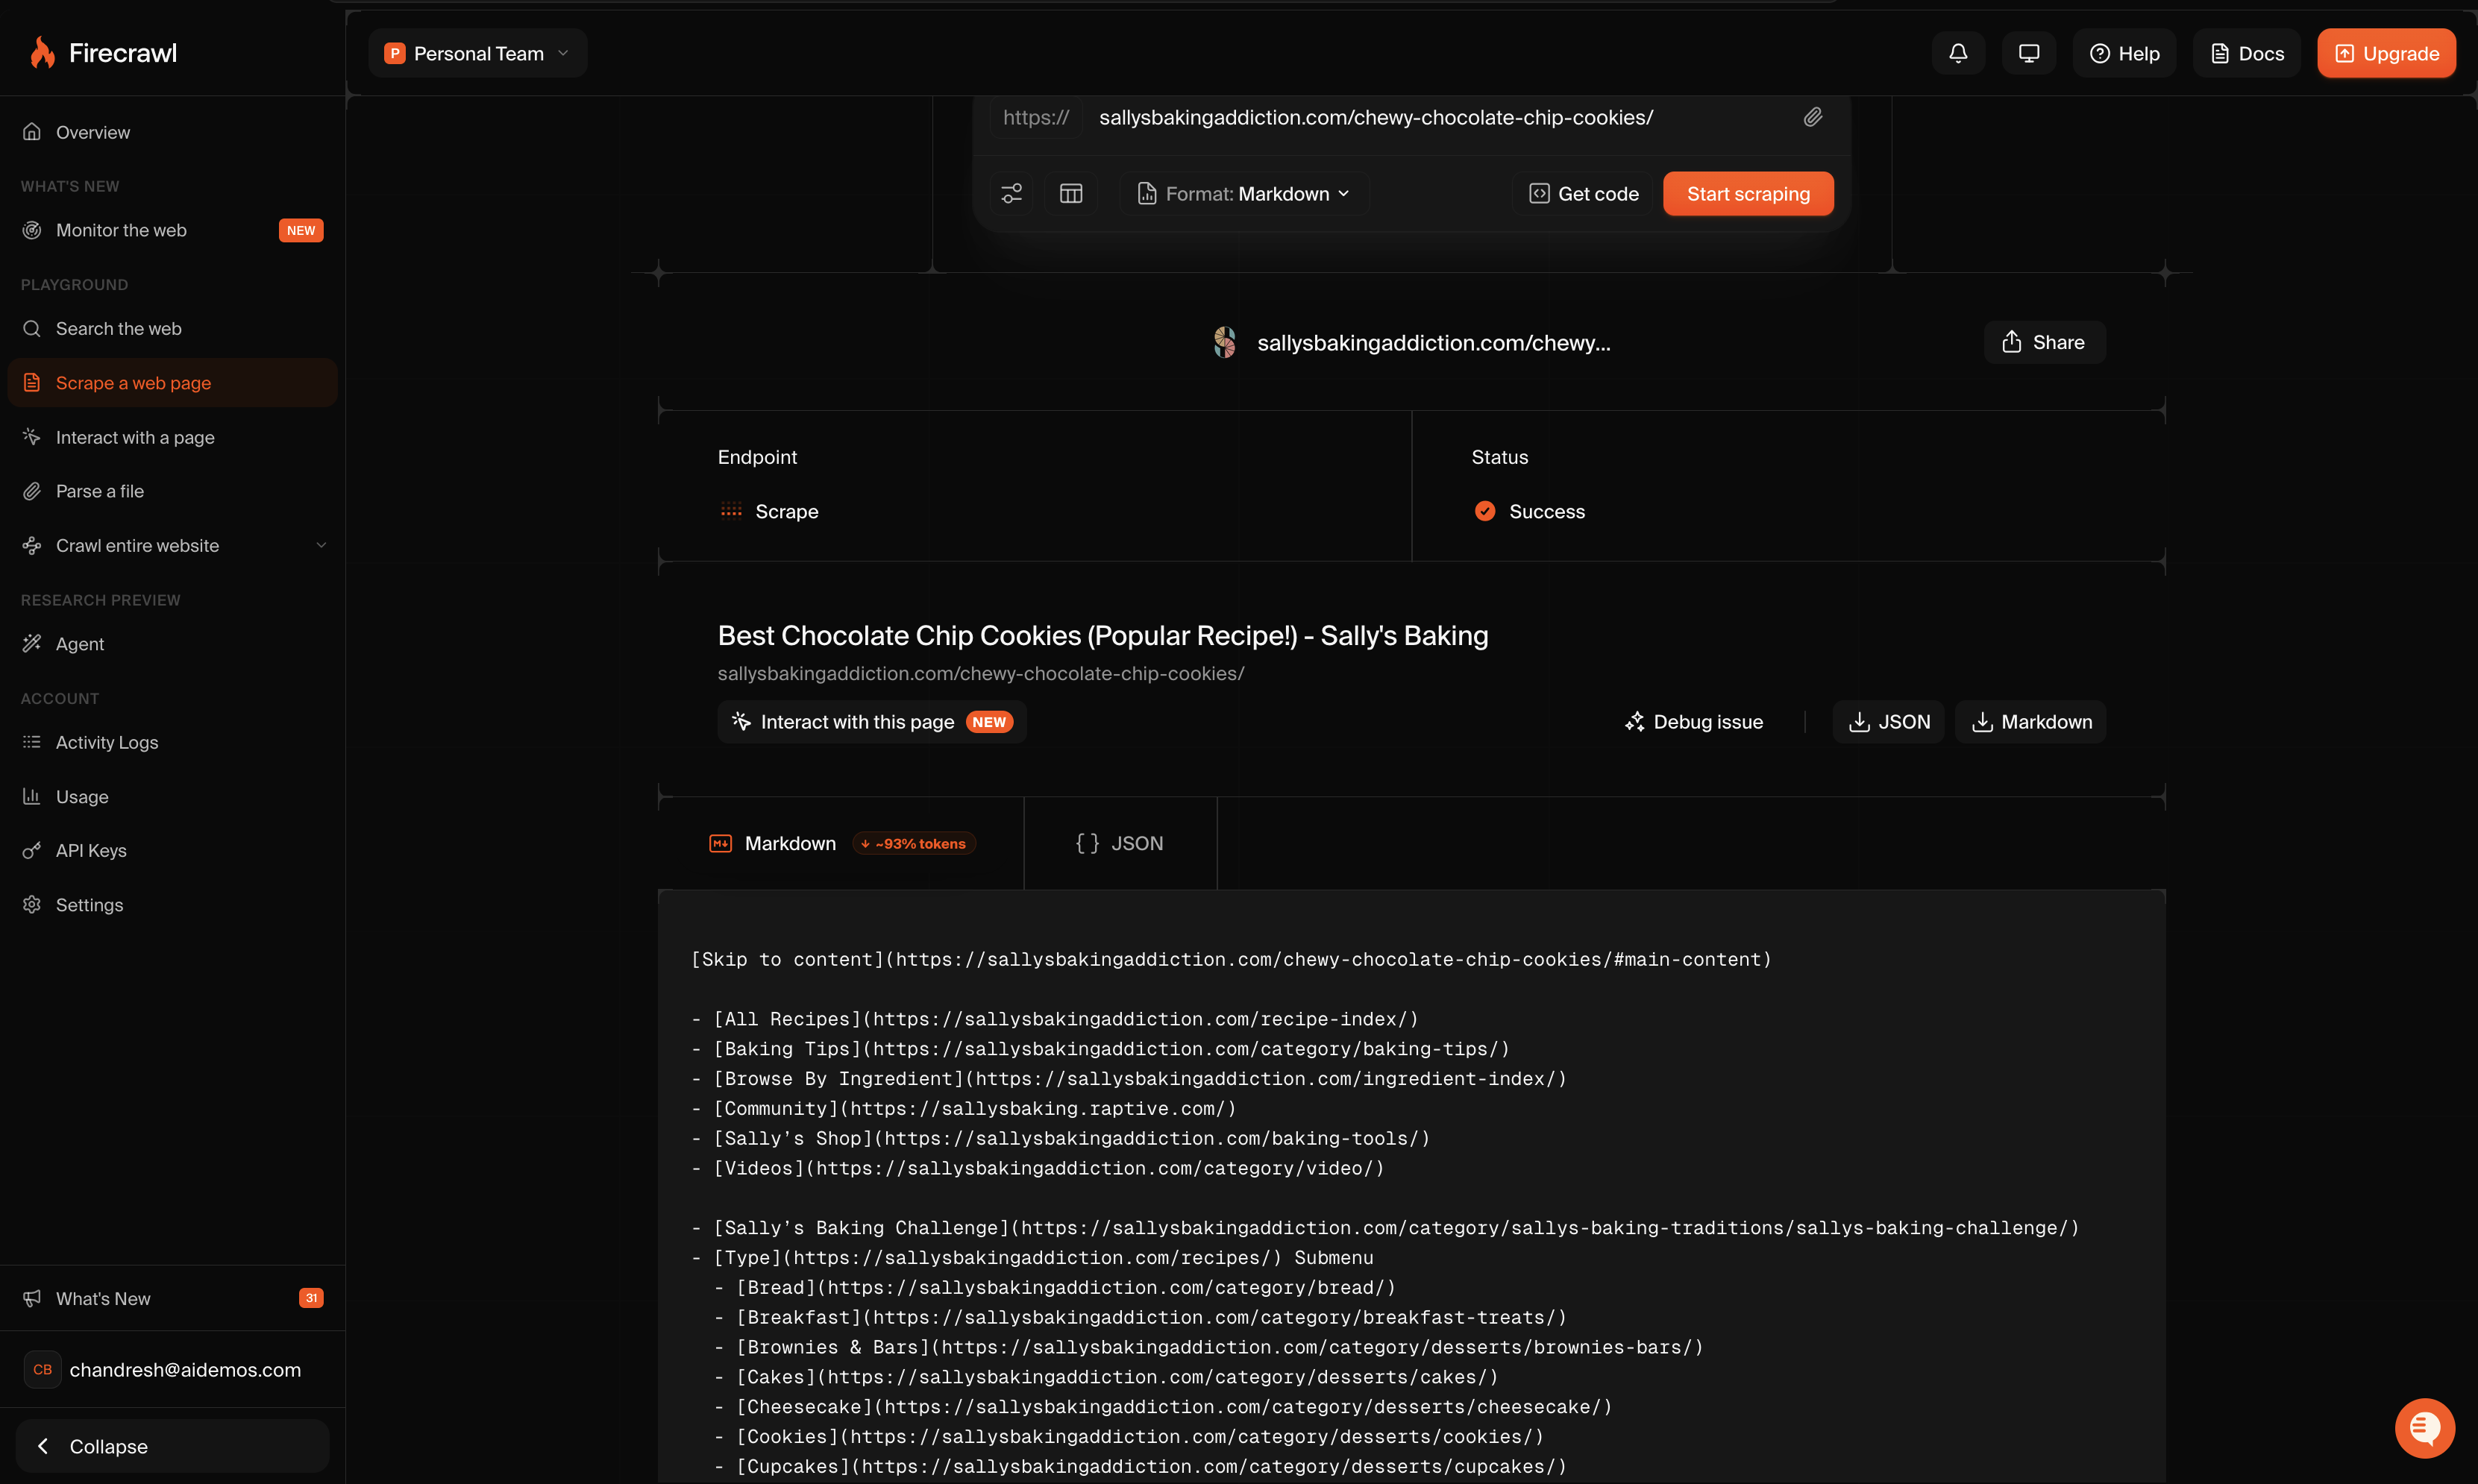Image resolution: width=2478 pixels, height=1484 pixels.
Task: Open Activity Logs
Action: pyautogui.click(x=172, y=742)
